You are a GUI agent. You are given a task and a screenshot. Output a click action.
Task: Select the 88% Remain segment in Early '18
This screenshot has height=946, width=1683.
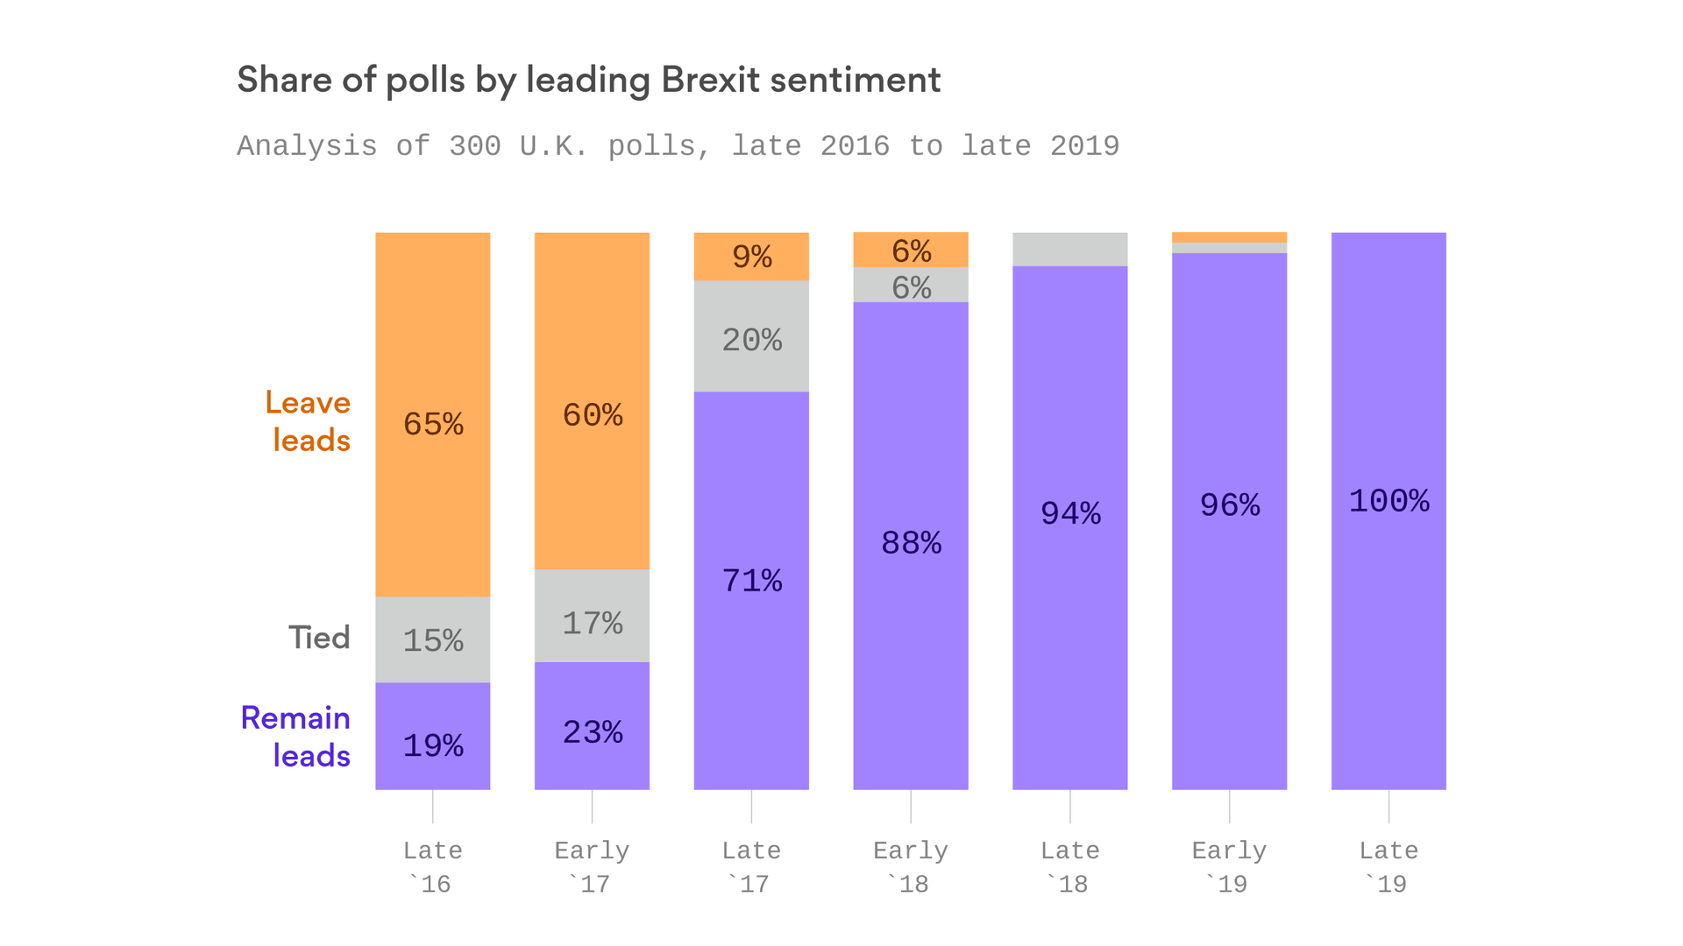click(x=911, y=545)
